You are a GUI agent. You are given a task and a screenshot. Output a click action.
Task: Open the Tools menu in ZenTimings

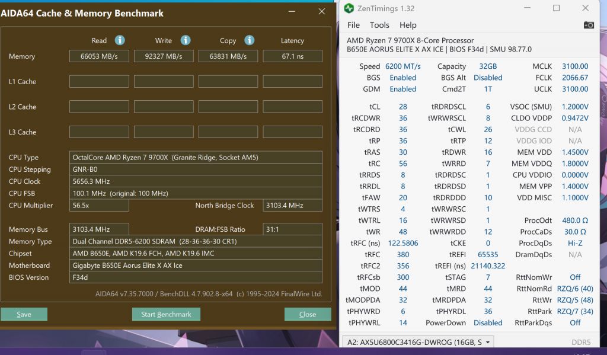[379, 25]
